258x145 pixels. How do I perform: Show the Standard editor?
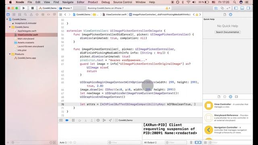tap(216, 8)
